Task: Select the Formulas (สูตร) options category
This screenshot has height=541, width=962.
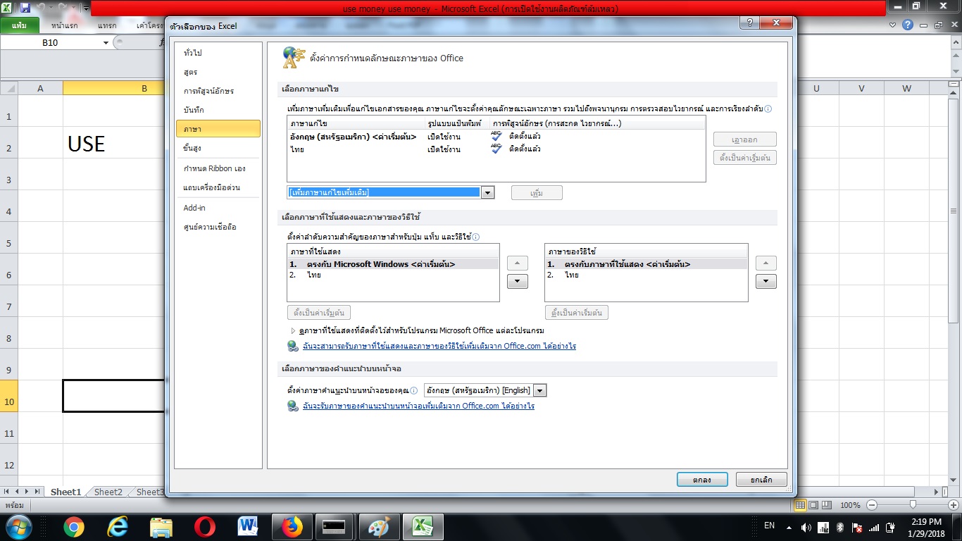Action: point(218,73)
